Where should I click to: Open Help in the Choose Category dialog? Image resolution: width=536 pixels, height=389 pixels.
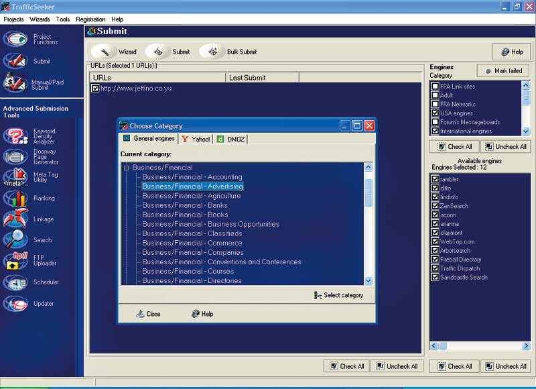click(202, 314)
